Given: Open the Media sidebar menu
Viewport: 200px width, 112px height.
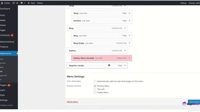Looking at the screenshot, I should click(3, 20).
